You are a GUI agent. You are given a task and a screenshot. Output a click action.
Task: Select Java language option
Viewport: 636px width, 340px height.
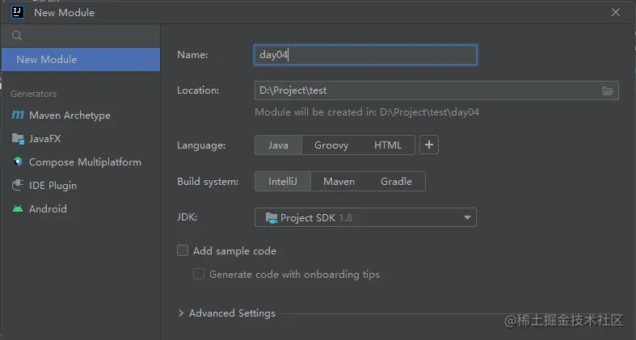278,145
